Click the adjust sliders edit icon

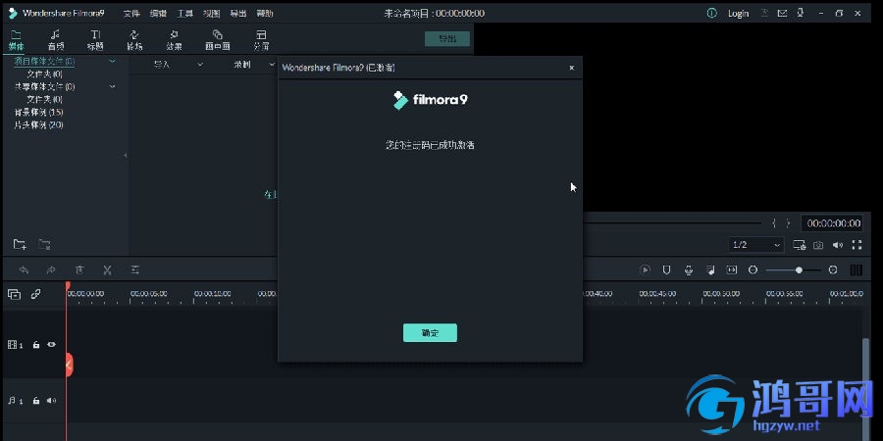tap(135, 270)
